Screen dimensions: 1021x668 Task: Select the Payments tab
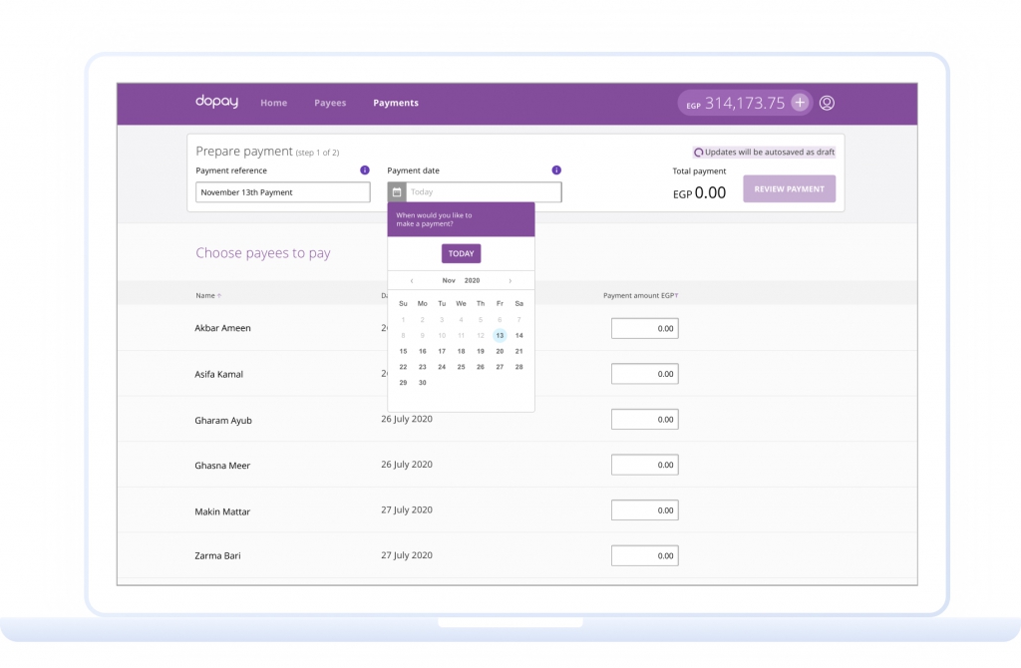pyautogui.click(x=396, y=103)
